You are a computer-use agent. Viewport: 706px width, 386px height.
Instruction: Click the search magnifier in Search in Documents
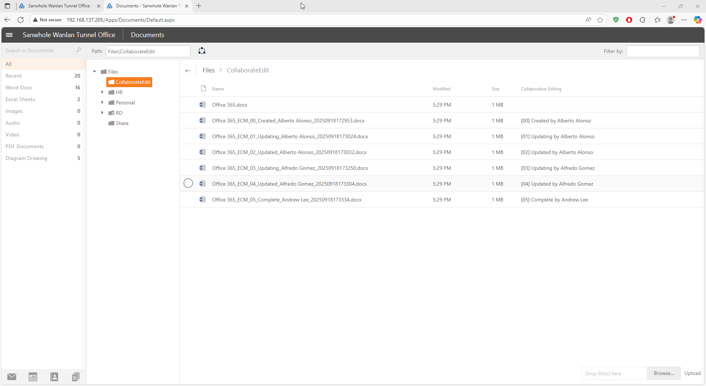click(x=78, y=50)
